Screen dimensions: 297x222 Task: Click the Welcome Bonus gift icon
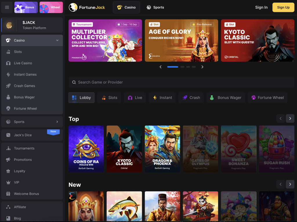pos(8,194)
